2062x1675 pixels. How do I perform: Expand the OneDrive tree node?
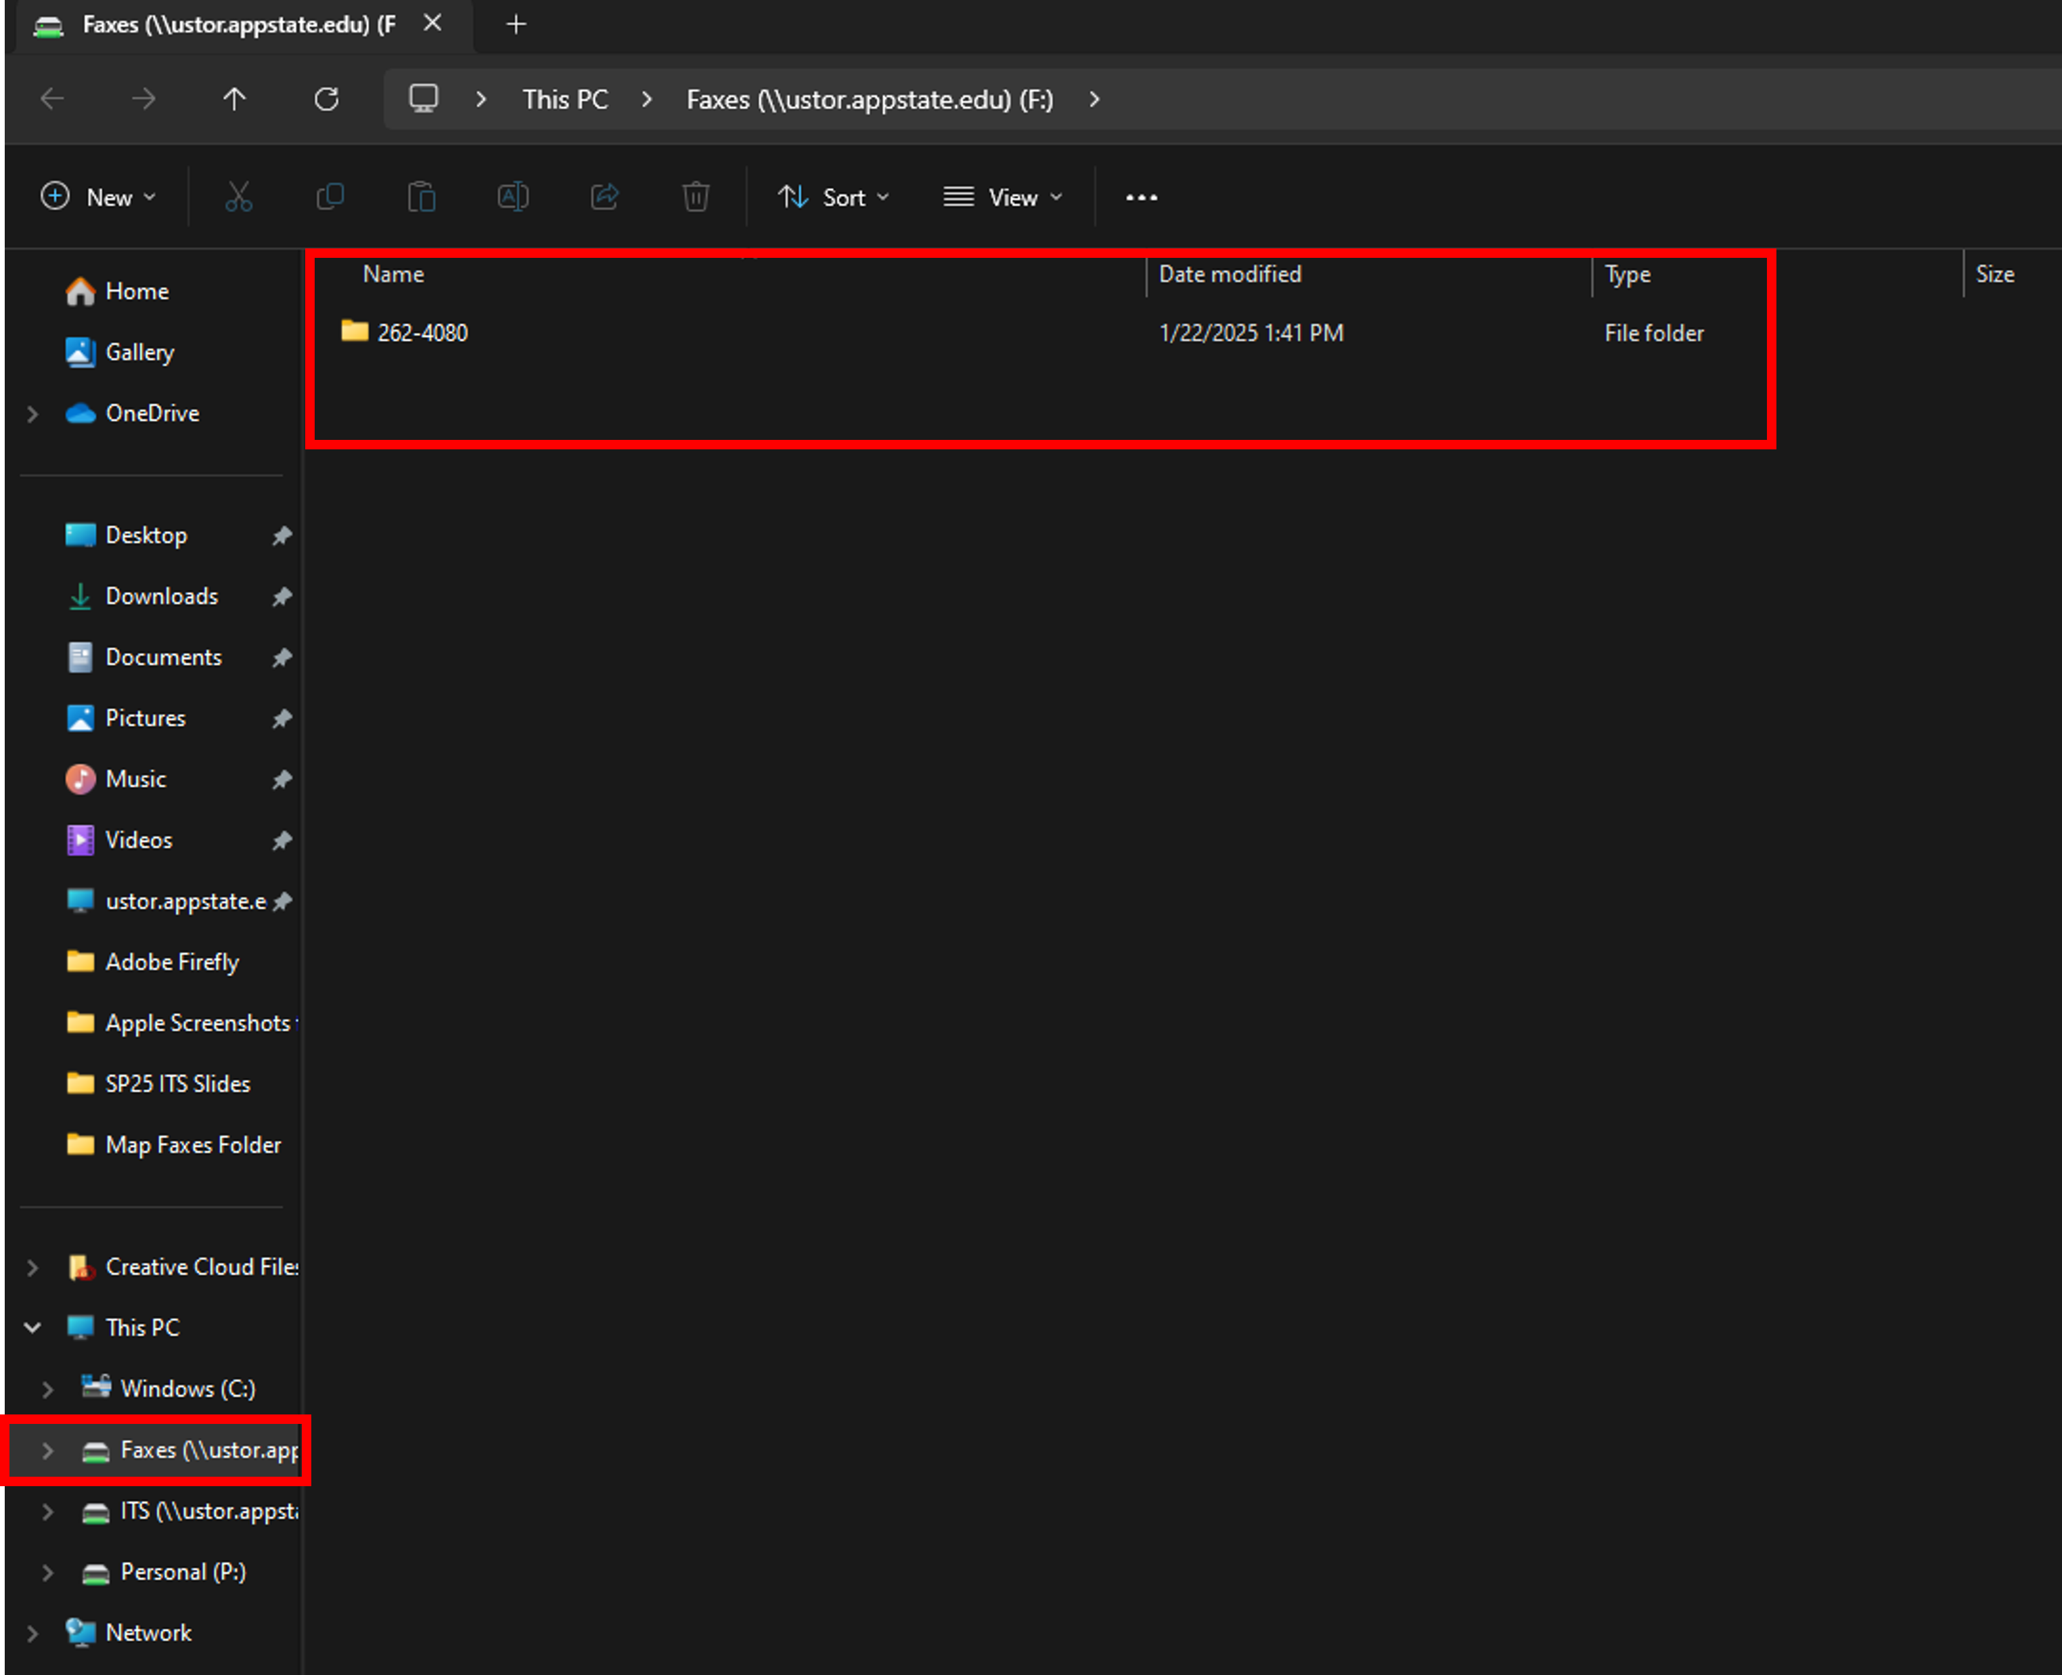point(32,414)
